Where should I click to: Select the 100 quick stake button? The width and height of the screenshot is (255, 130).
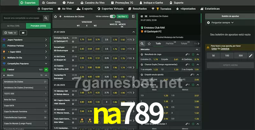click(x=227, y=56)
